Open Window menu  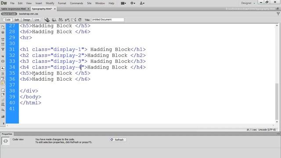click(100, 3)
